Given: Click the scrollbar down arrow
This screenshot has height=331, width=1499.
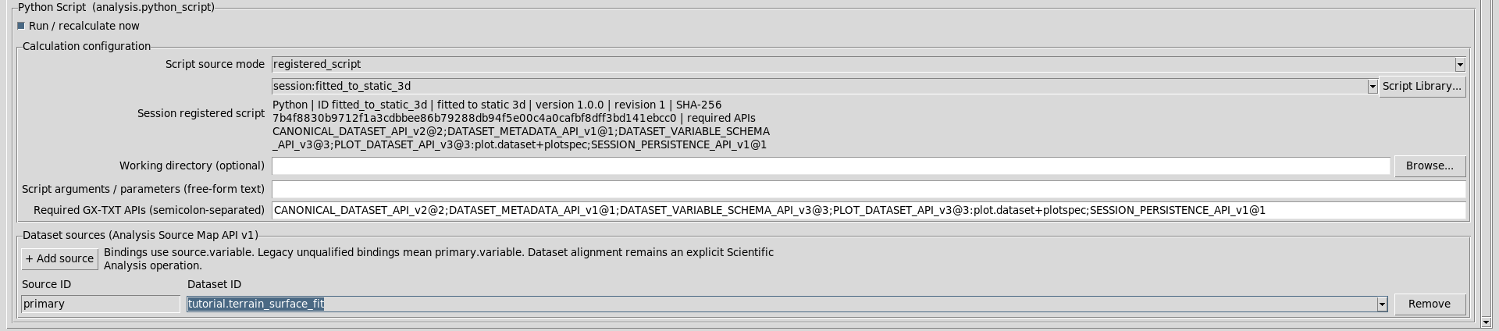Looking at the screenshot, I should (1487, 322).
